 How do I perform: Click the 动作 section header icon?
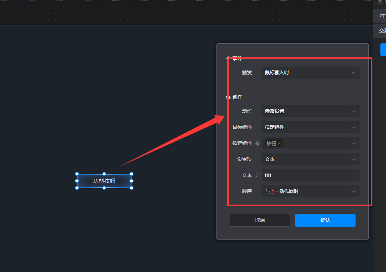click(228, 97)
